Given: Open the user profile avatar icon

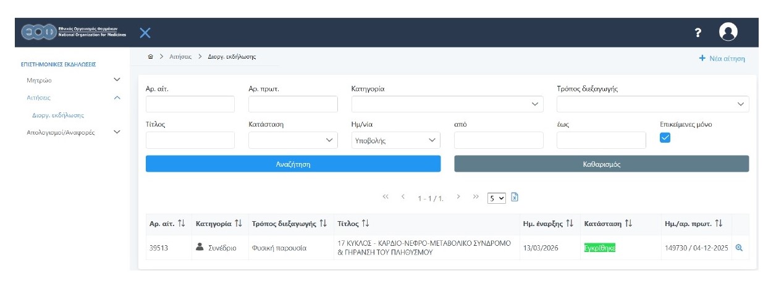Looking at the screenshot, I should click(728, 32).
